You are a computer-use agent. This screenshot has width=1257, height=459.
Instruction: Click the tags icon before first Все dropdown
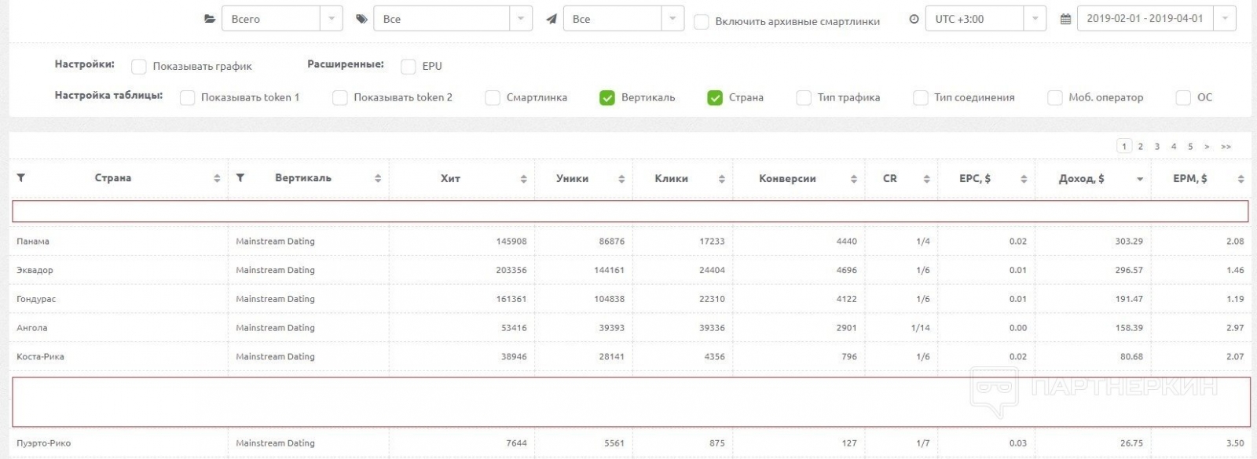point(361,19)
